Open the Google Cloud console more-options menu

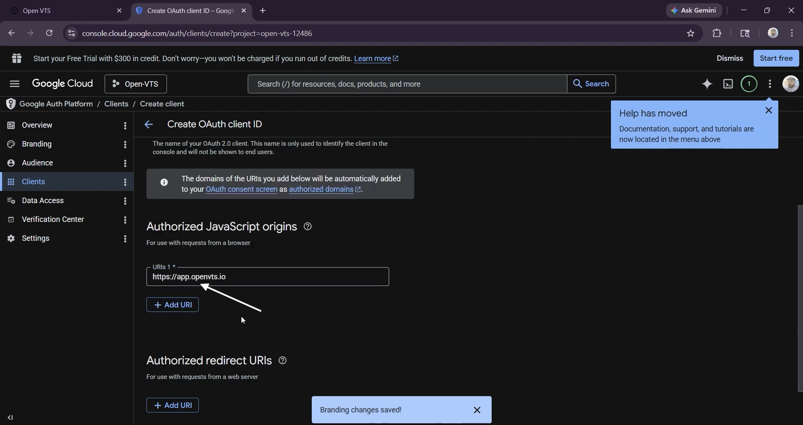(x=770, y=84)
